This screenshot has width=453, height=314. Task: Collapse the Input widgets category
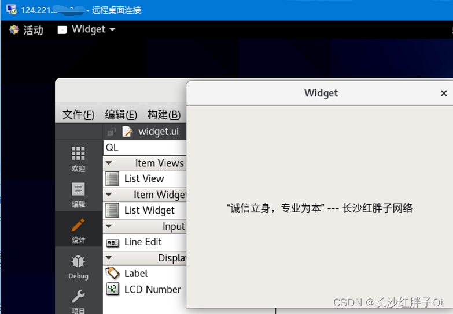coord(109,226)
